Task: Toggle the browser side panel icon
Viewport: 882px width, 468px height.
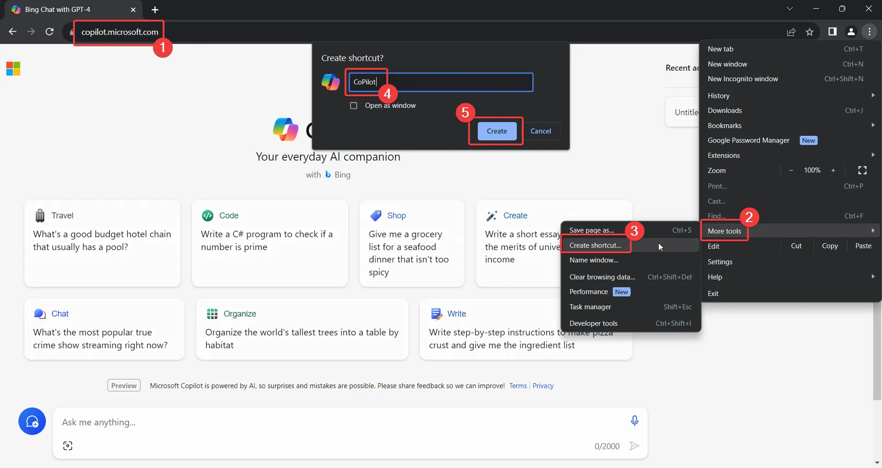Action: pos(832,32)
